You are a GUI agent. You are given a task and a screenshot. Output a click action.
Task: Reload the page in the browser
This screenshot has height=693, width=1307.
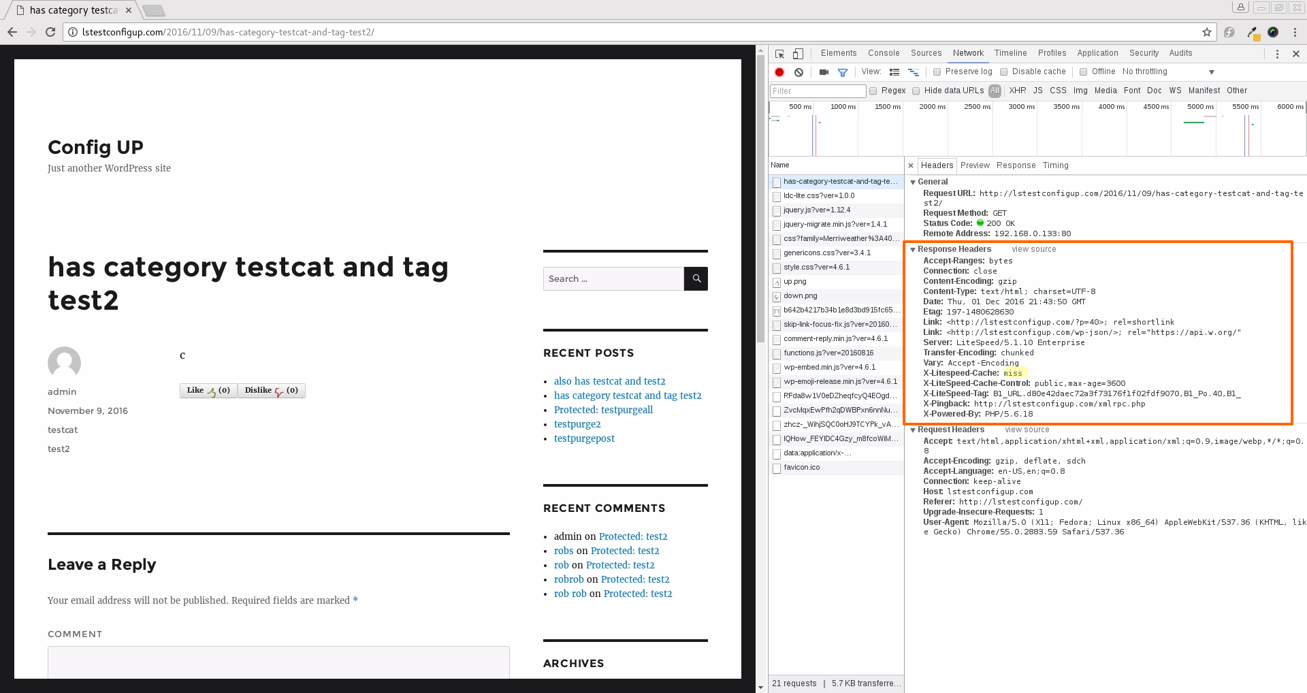(50, 32)
